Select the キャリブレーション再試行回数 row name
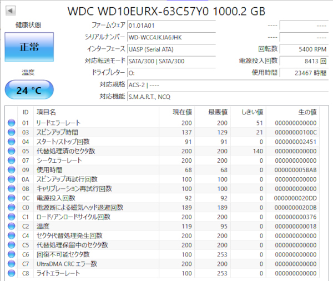 tap(74, 189)
